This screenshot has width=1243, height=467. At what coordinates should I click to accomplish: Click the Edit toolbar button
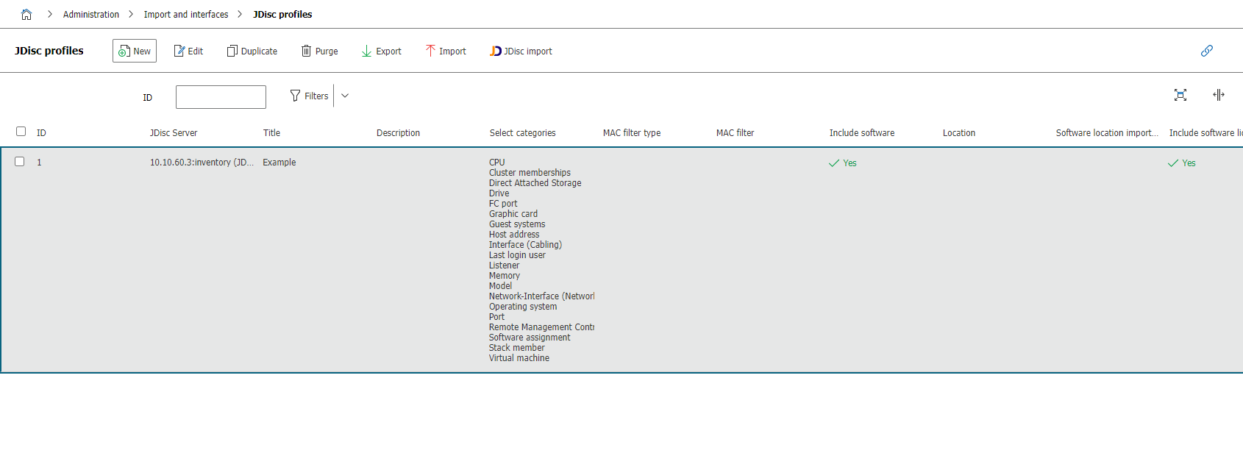188,51
